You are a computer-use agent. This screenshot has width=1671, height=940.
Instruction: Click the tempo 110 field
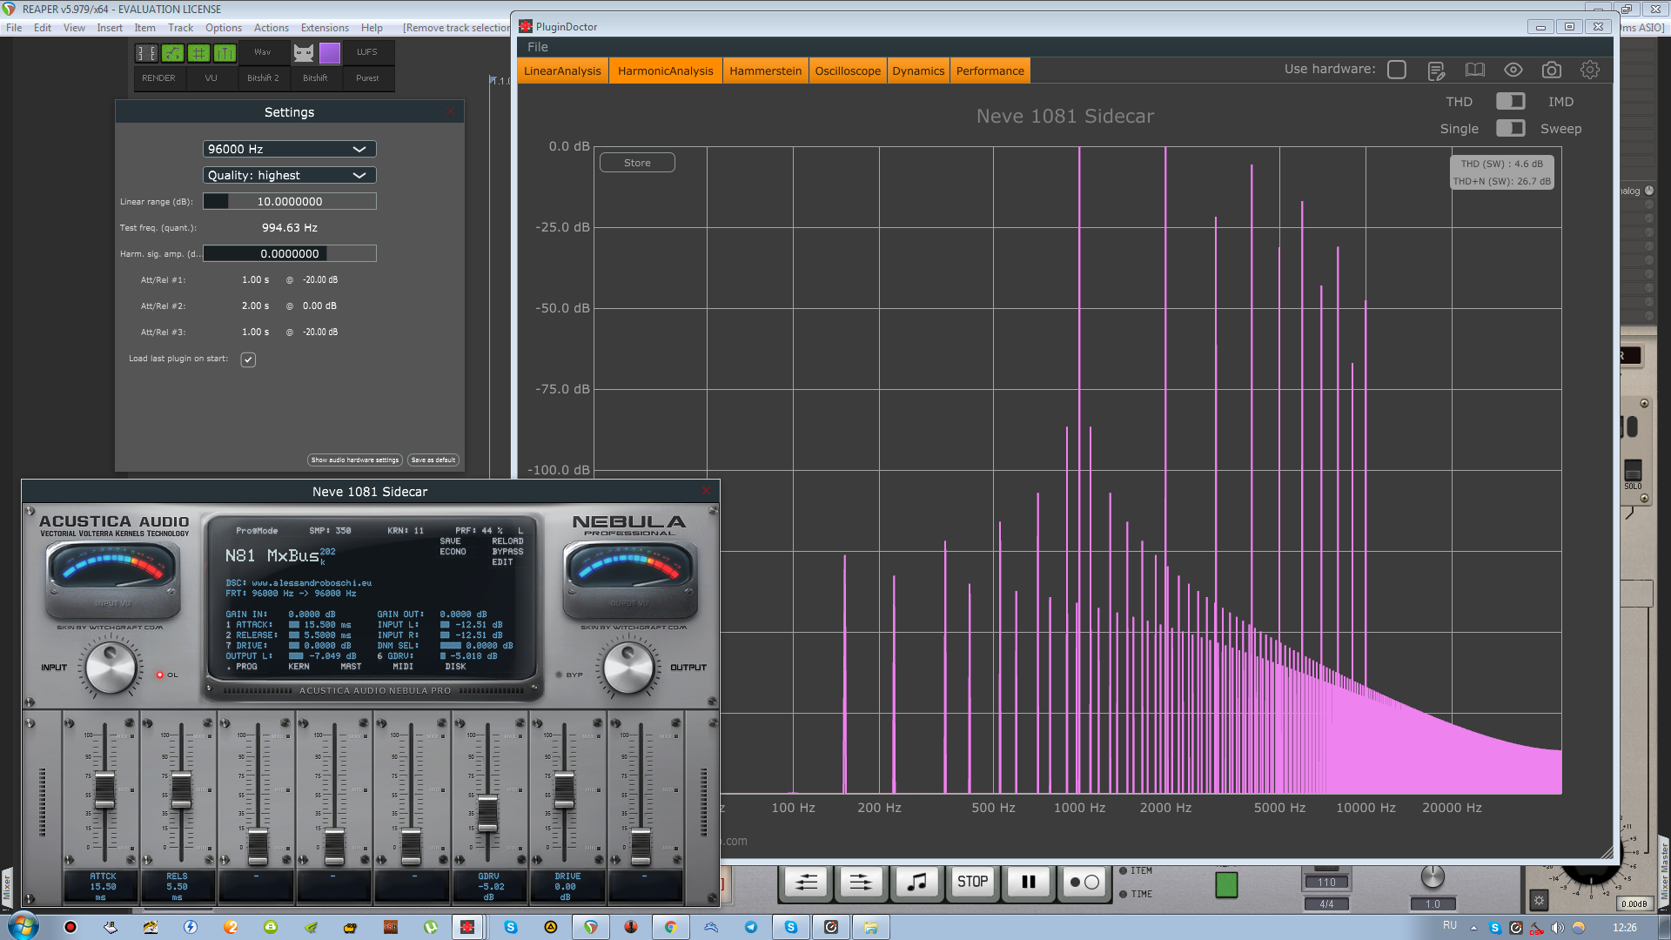tap(1326, 882)
